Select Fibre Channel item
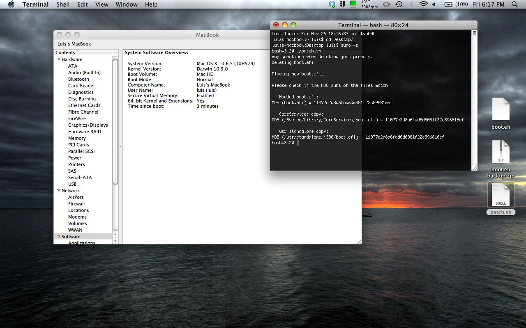This screenshot has height=328, width=526. 83,112
